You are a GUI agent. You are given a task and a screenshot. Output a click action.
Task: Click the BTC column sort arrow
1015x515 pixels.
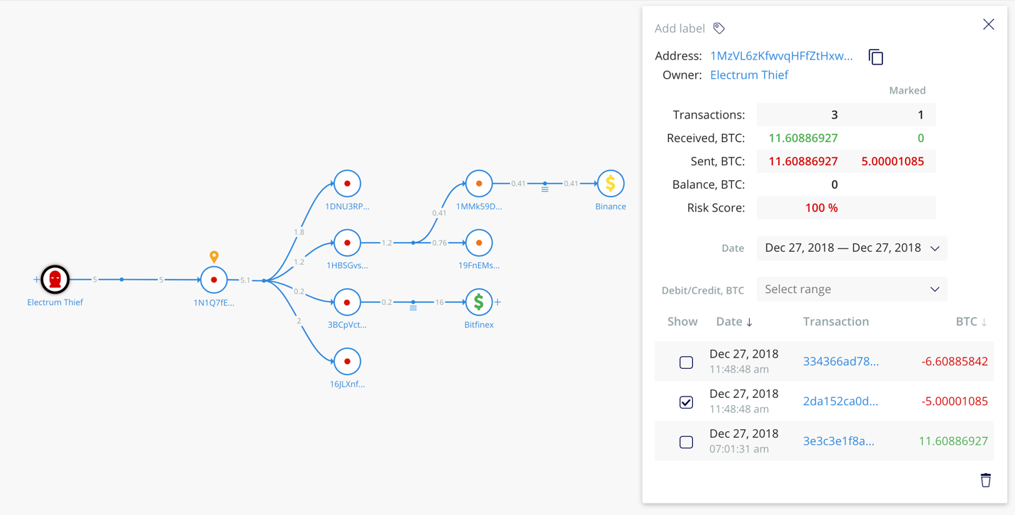click(985, 321)
